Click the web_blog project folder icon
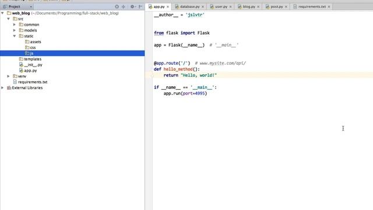 coord(9,13)
